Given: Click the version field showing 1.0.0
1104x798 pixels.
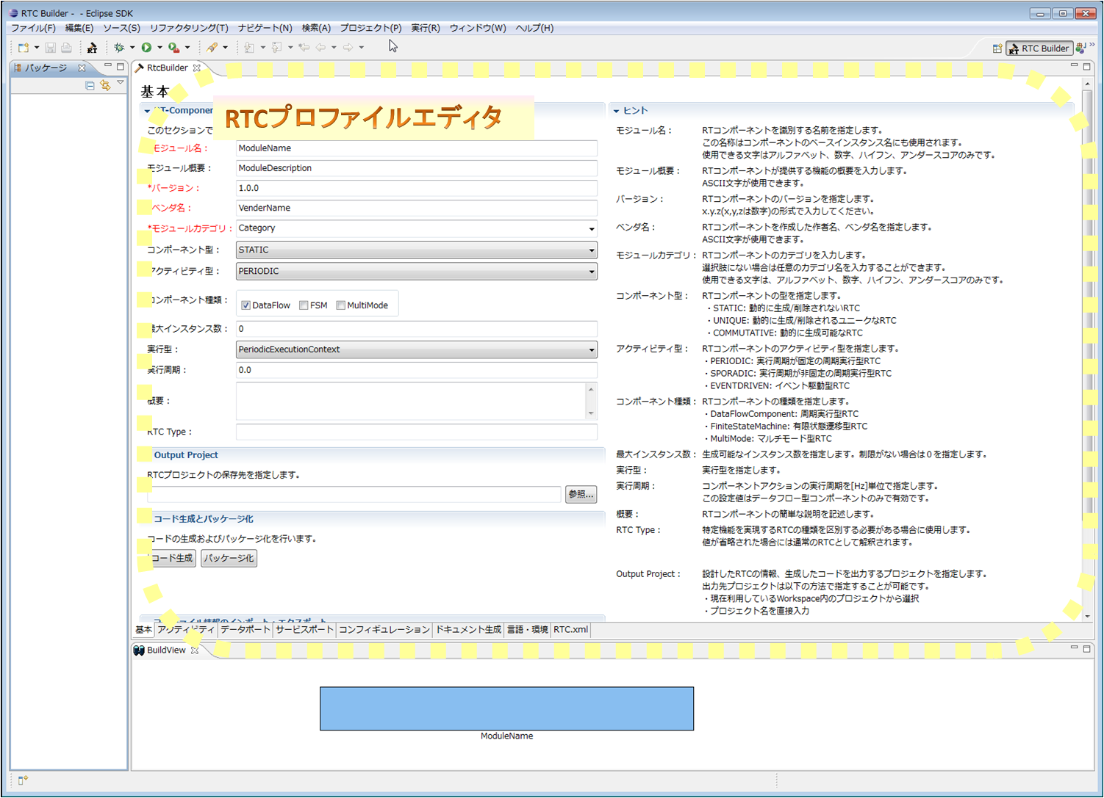Looking at the screenshot, I should (416, 188).
